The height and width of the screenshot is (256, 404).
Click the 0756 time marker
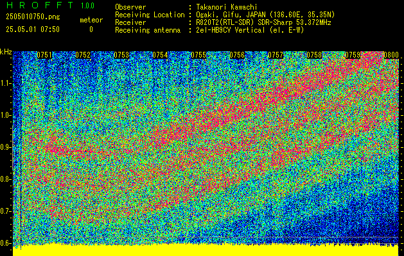(x=237, y=55)
